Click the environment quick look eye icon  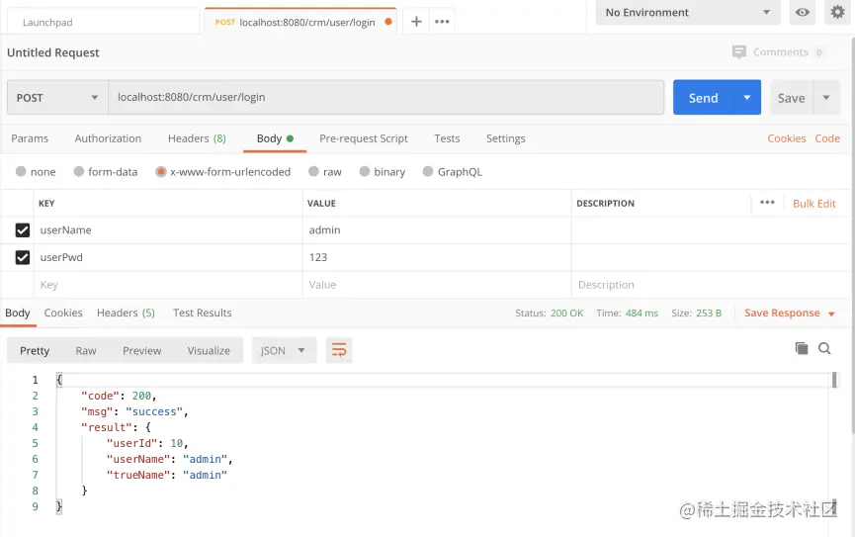click(802, 12)
